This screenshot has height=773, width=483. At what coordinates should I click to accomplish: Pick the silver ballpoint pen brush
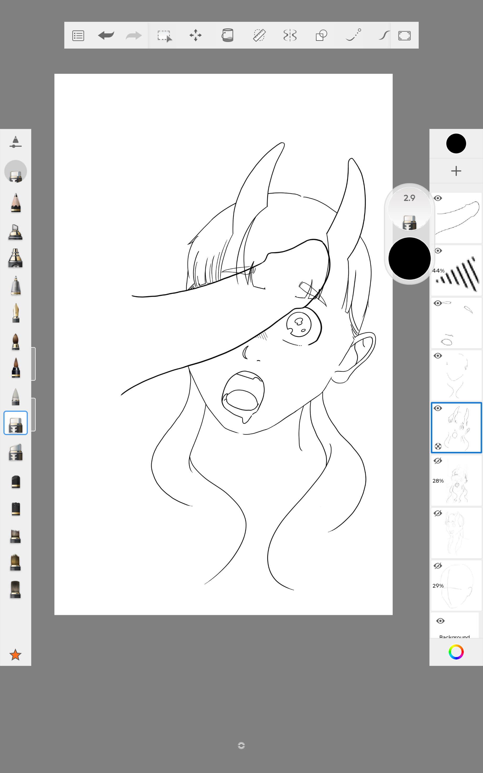(x=16, y=286)
